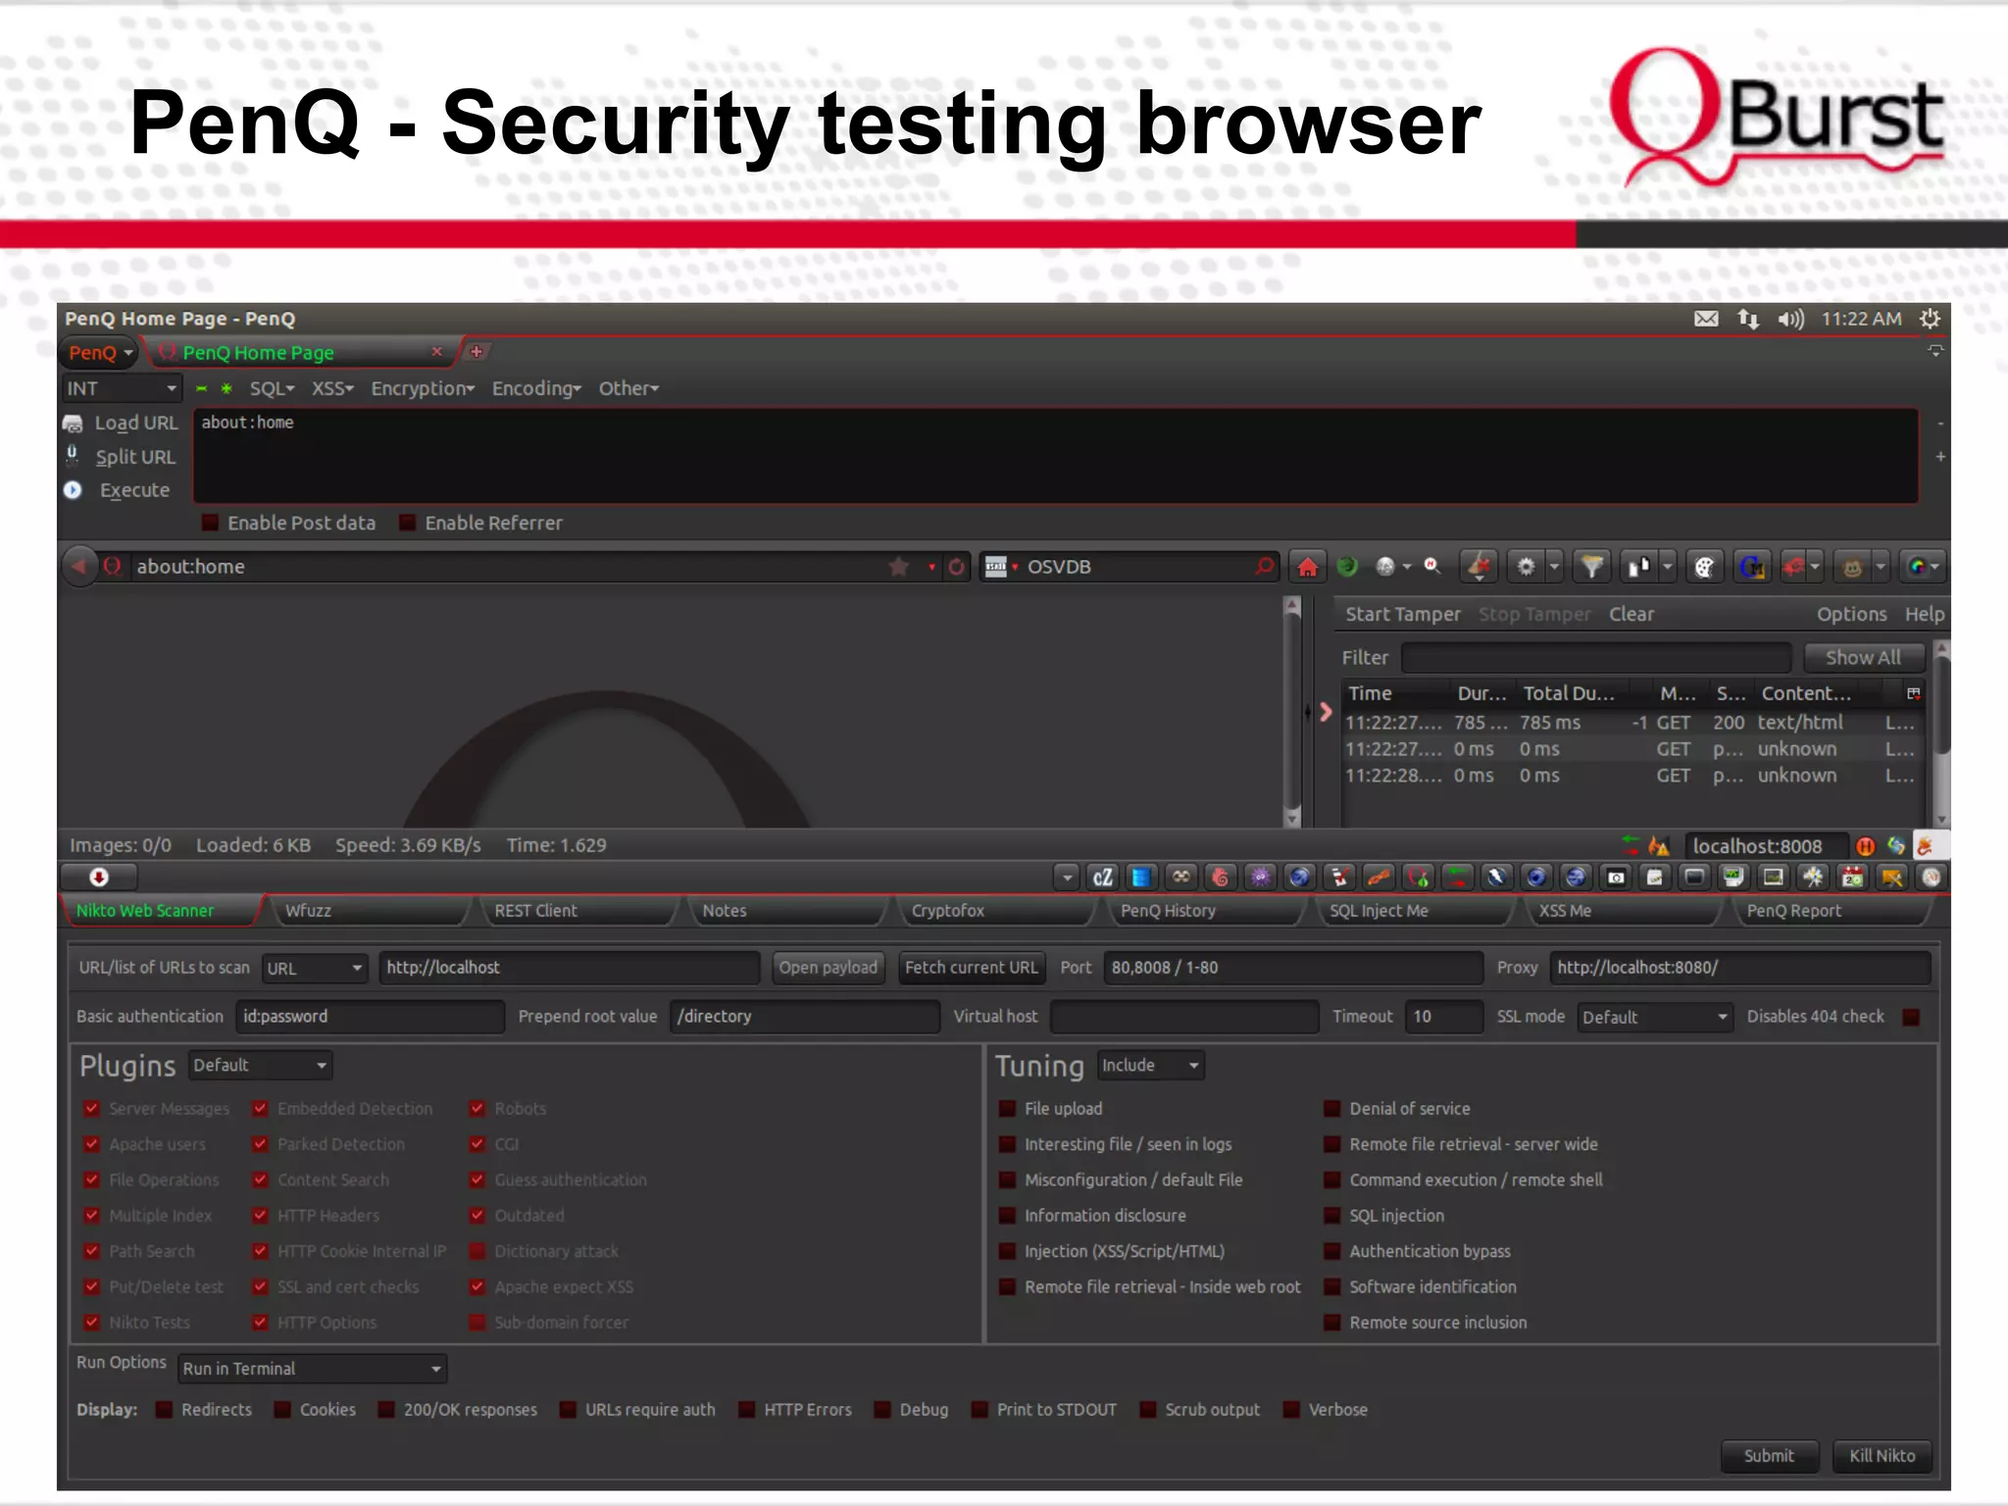
Task: Click the Load URL printer icon
Action: [73, 424]
